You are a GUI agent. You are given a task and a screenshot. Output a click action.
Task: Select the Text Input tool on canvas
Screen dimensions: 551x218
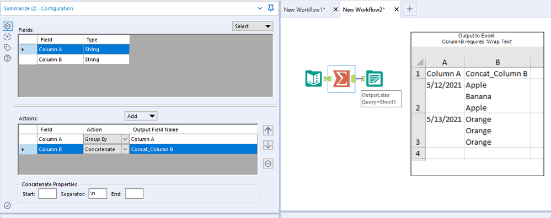(x=313, y=79)
